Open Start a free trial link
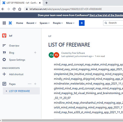 106,15
